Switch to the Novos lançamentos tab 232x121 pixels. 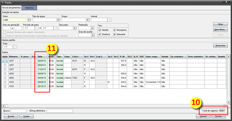click(11, 8)
